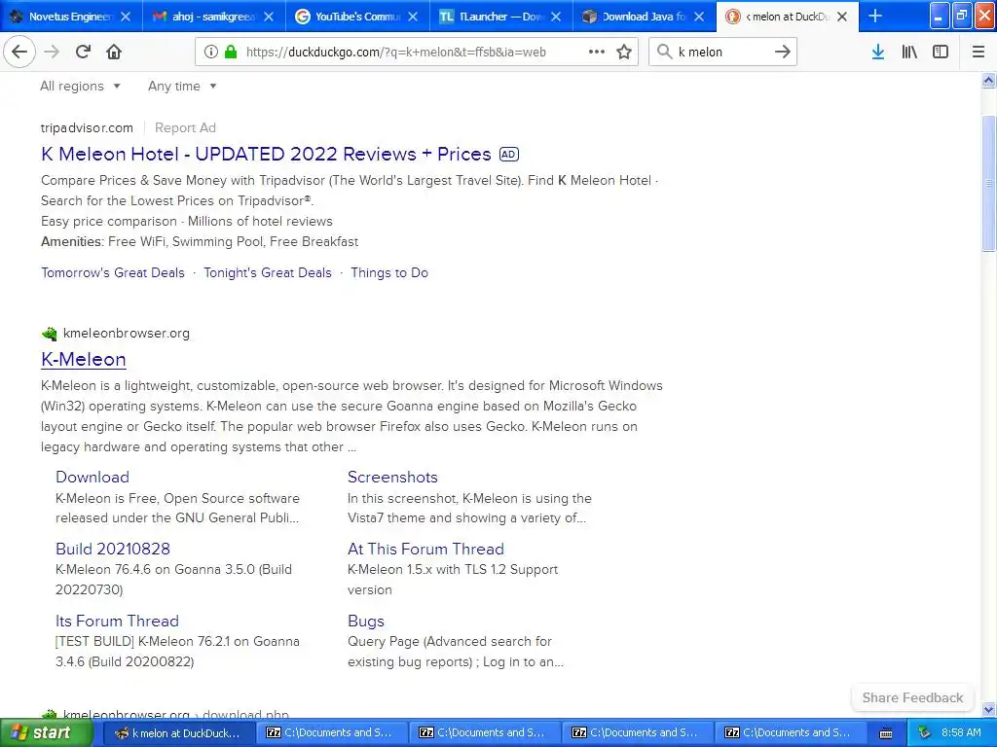
Task: Close the k melon DuckDuckGo tab
Action: (x=842, y=17)
